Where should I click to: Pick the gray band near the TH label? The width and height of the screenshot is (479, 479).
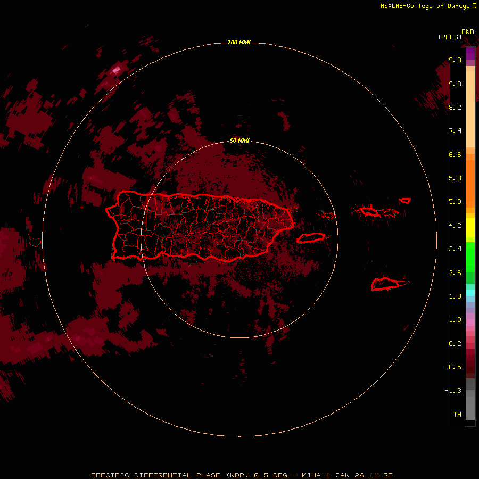[470, 408]
